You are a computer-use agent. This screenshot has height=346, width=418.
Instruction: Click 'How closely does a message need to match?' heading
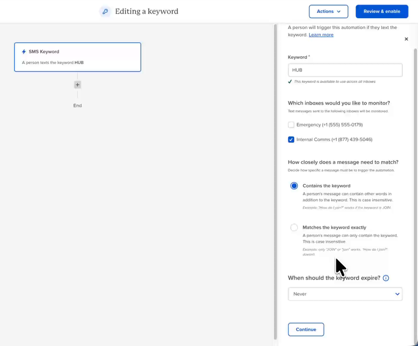343,162
